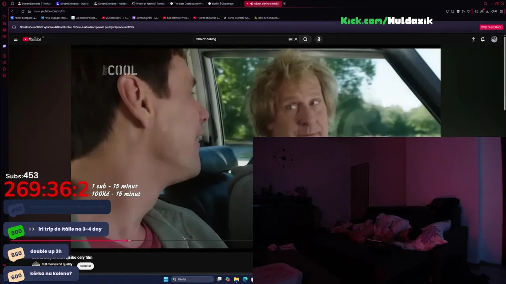
Task: Add page to bookmarks with heart icon
Action: coord(469,11)
